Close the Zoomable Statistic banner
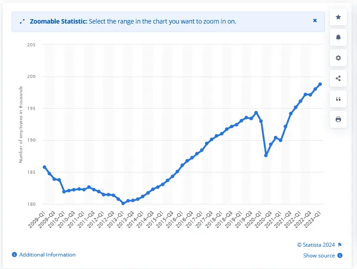Image resolution: width=357 pixels, height=269 pixels. (x=315, y=20)
